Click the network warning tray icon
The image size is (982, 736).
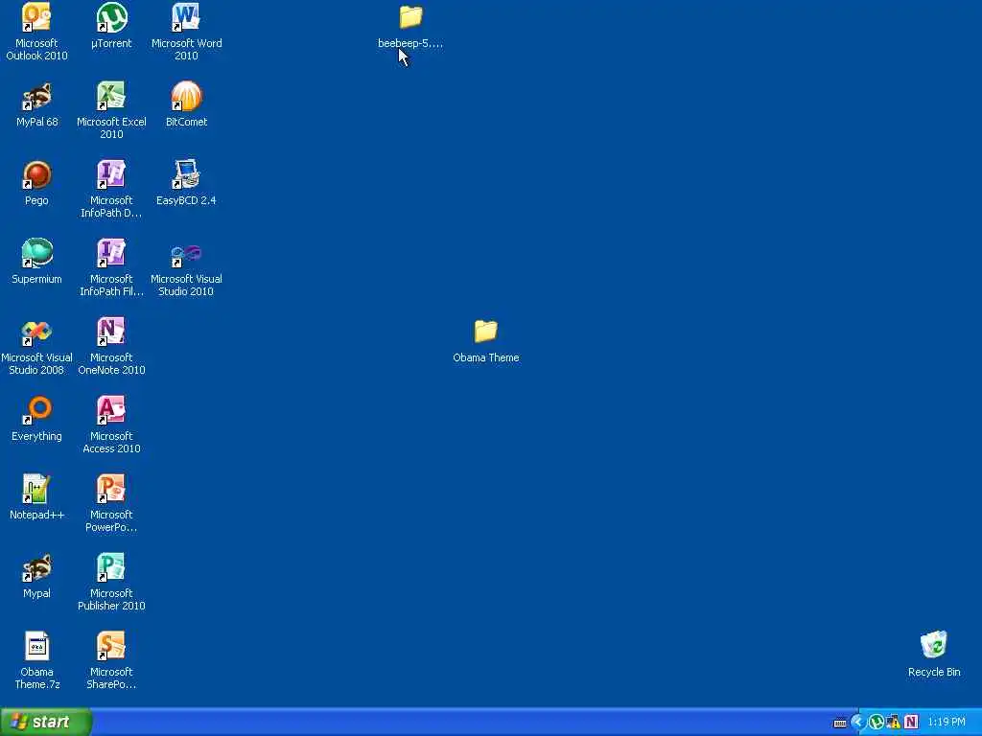(x=894, y=723)
